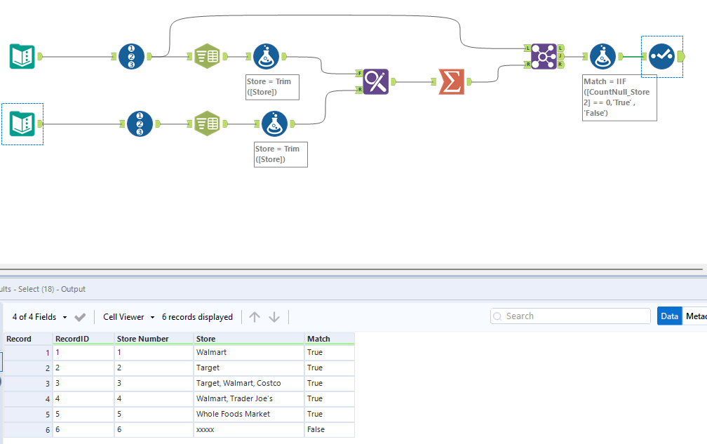
Task: Select the Formula tool computing Match IIF
Action: tap(602, 56)
